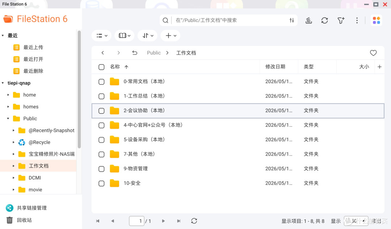Go to last page
The width and height of the screenshot is (391, 229).
click(178, 221)
